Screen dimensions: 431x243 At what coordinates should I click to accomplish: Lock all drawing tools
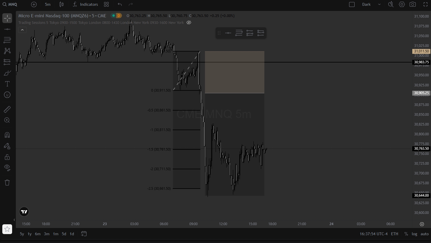7,157
